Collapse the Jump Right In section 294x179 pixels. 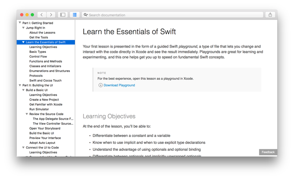(23, 28)
